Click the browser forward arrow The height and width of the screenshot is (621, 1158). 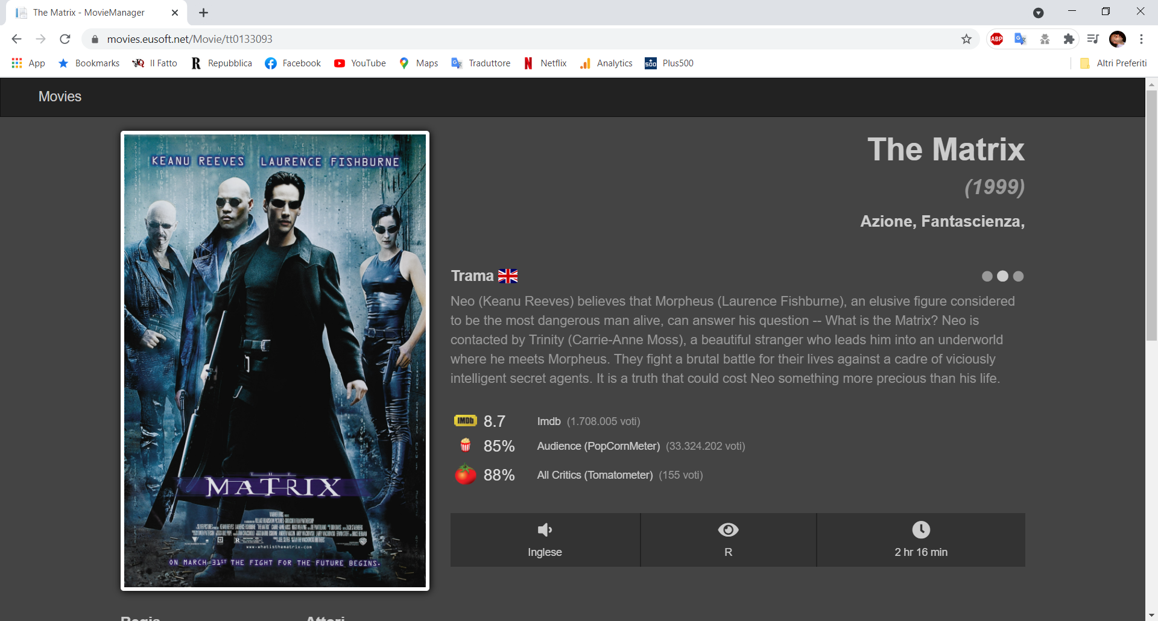tap(40, 39)
